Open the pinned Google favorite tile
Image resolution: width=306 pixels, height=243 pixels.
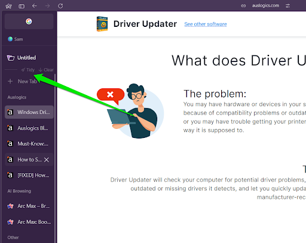29,21
